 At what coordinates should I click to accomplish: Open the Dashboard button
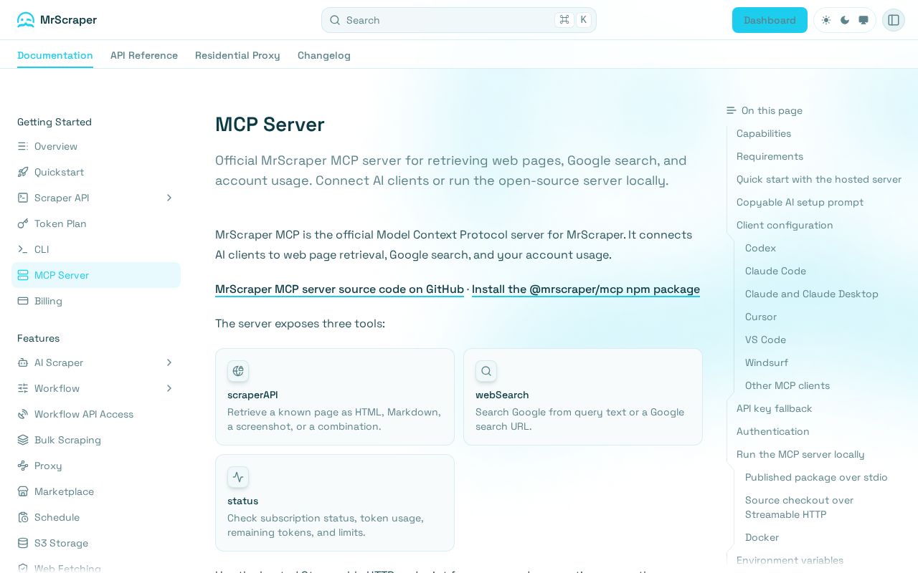[x=770, y=20]
